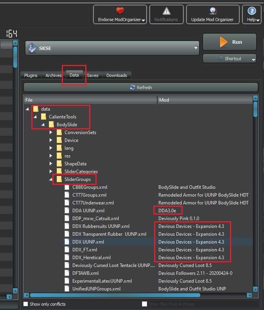
Task: Click the Shortcut arrow icon
Action: pyautogui.click(x=221, y=58)
